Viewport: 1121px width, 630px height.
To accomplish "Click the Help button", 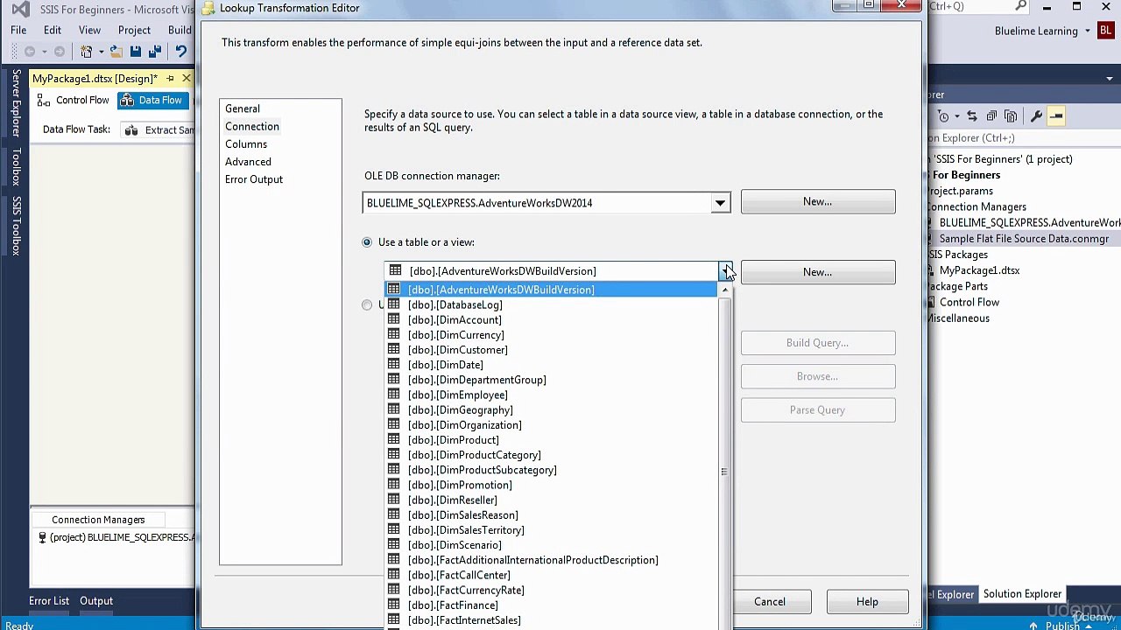I will (867, 602).
